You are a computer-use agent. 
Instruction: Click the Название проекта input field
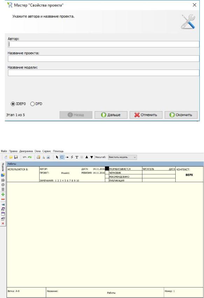104,59
